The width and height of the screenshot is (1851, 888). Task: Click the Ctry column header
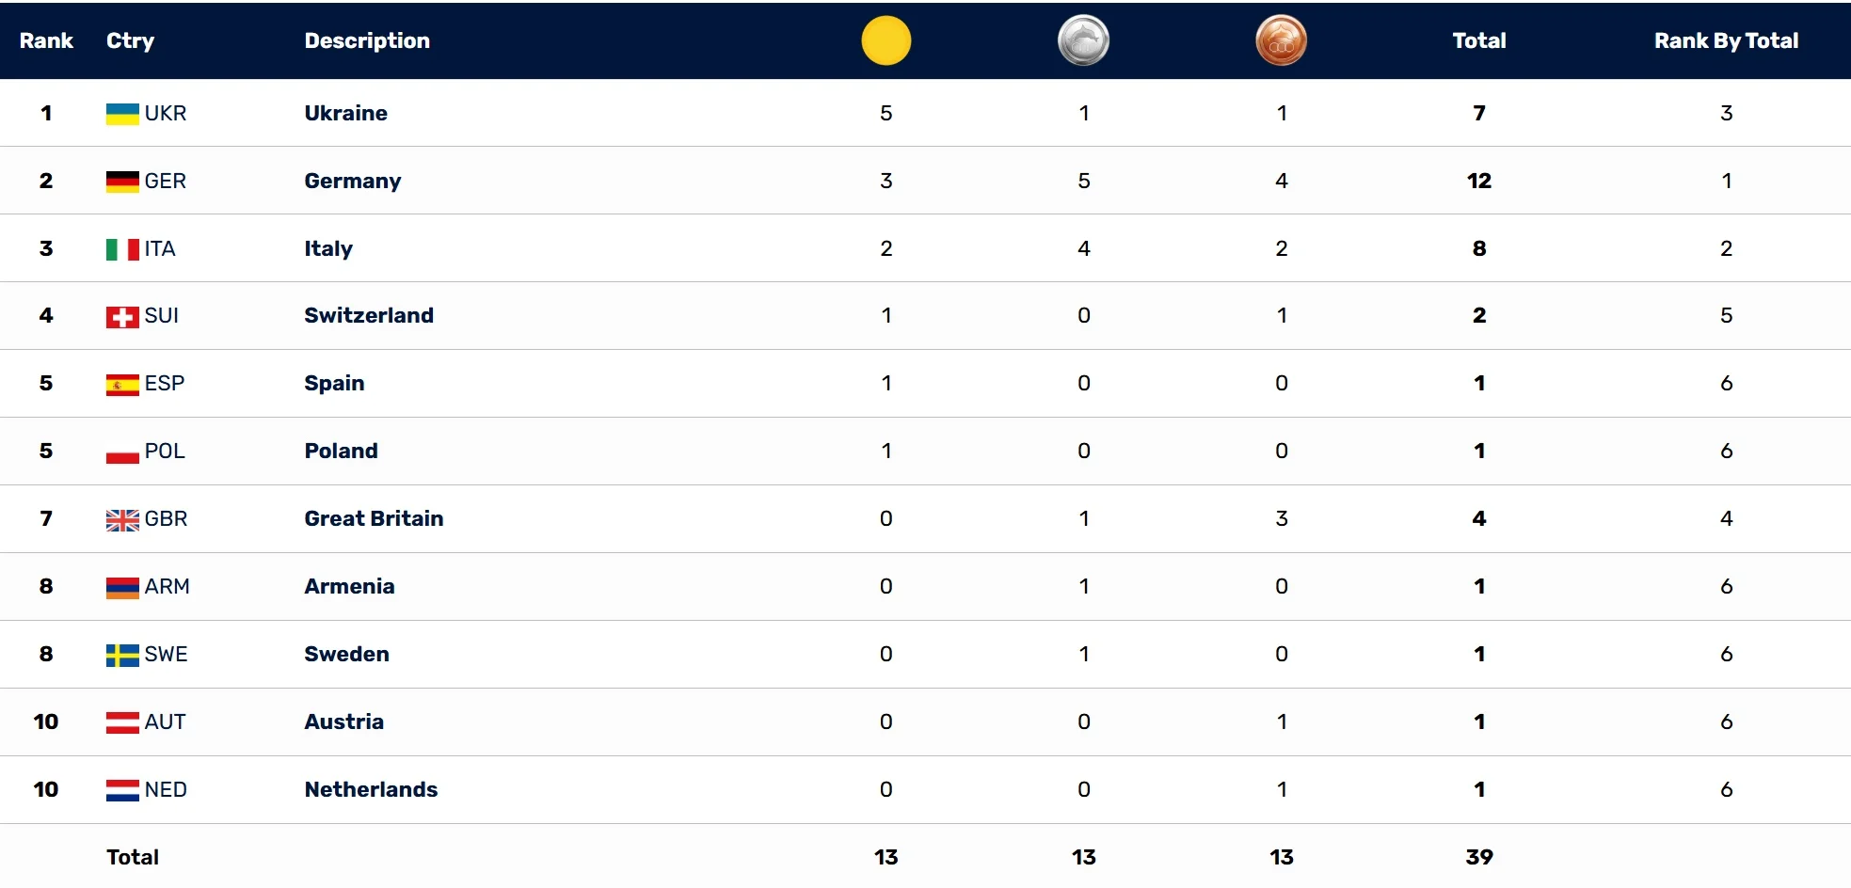point(130,40)
